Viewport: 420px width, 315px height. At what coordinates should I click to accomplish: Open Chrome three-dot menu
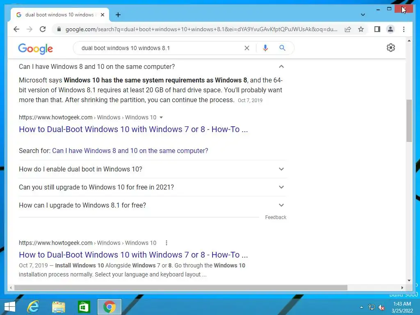coord(404,29)
